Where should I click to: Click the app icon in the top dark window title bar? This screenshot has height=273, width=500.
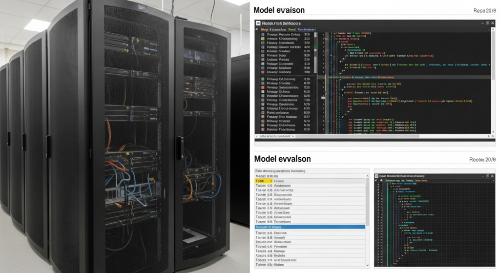258,23
